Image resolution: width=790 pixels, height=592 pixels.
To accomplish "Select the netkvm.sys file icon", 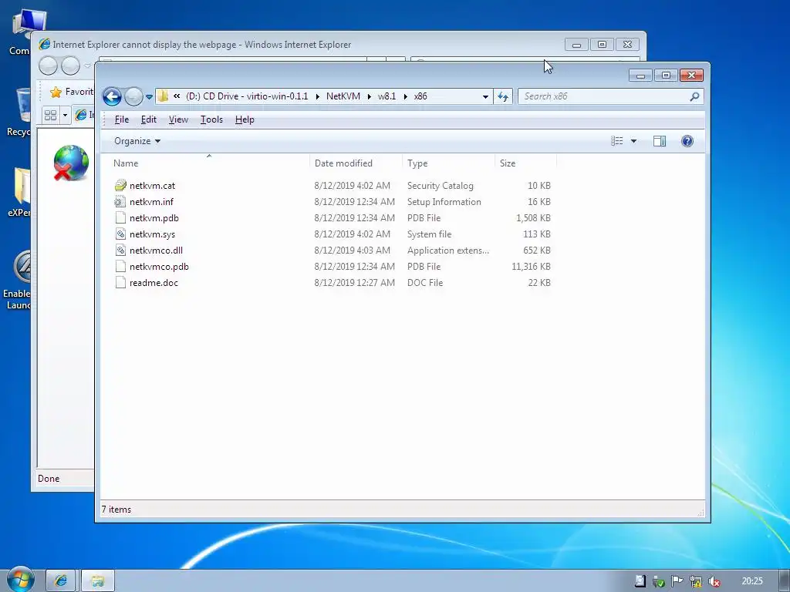I will point(120,234).
